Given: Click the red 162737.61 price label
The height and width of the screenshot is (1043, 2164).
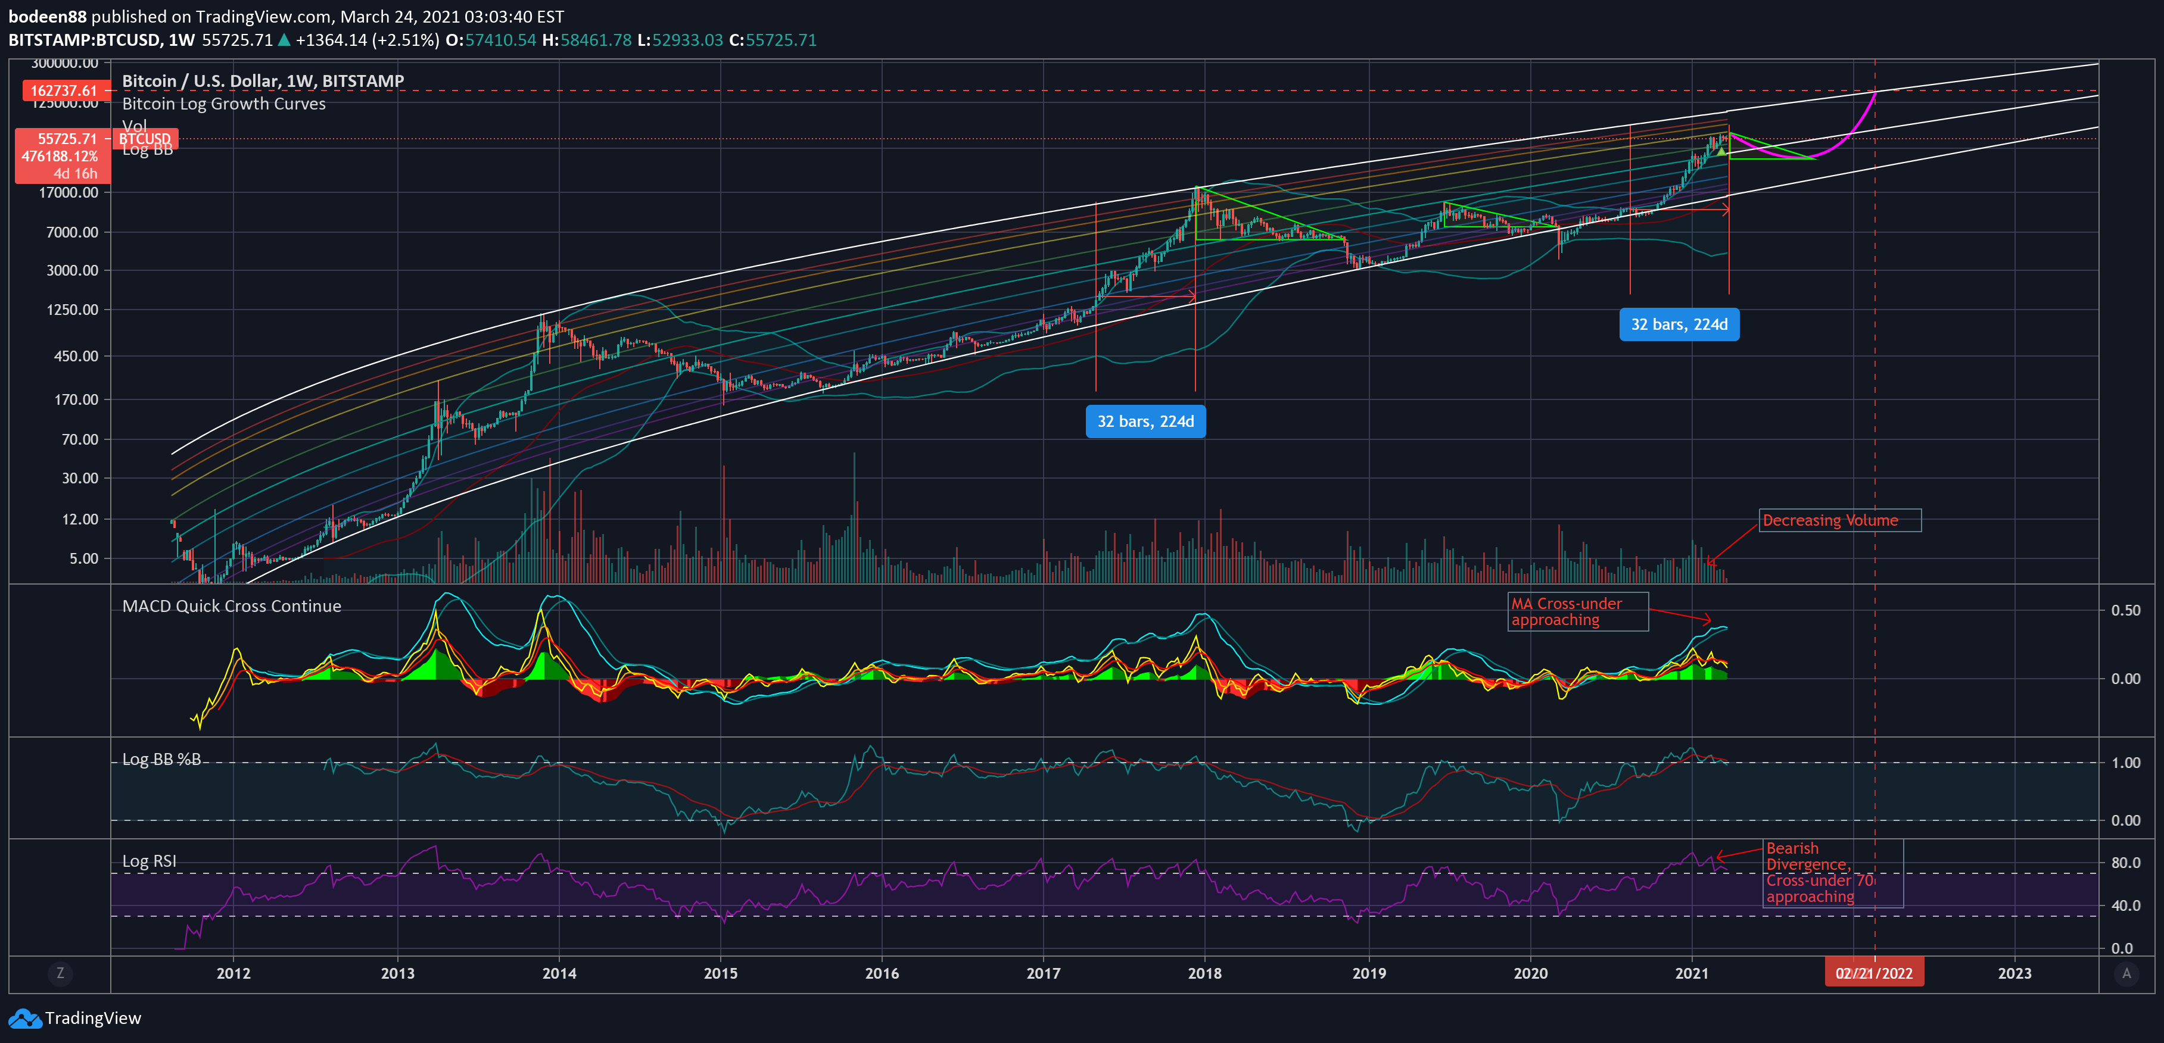Looking at the screenshot, I should click(x=64, y=90).
